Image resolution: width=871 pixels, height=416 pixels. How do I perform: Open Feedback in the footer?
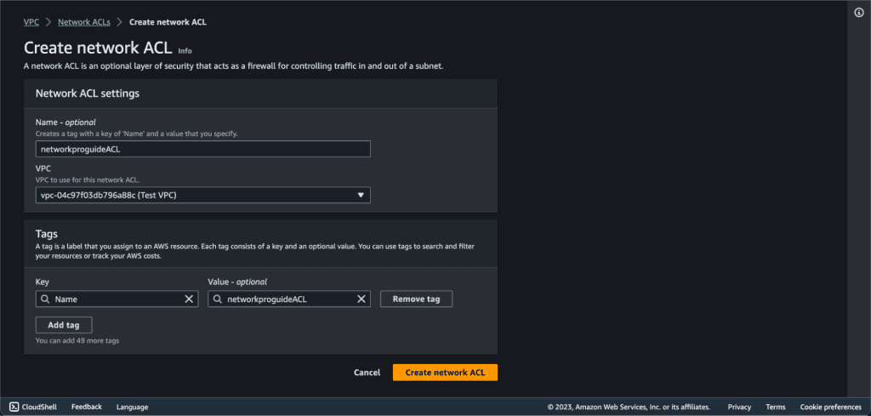[87, 407]
